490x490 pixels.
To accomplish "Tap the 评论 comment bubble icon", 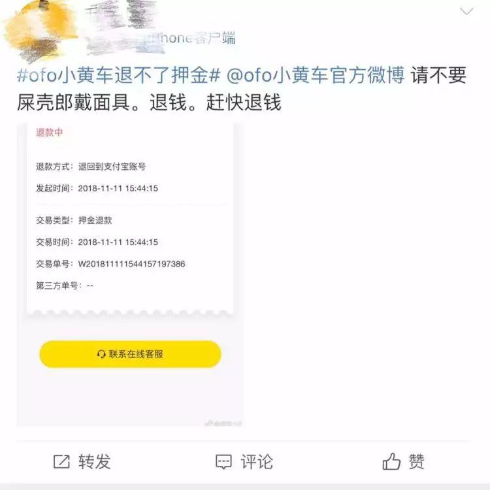I will pos(223,461).
